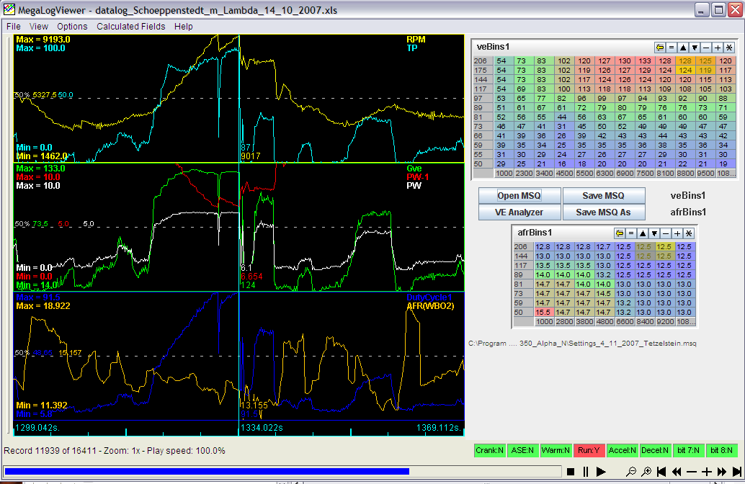Click the Open MSQ button
The width and height of the screenshot is (745, 484).
[519, 196]
